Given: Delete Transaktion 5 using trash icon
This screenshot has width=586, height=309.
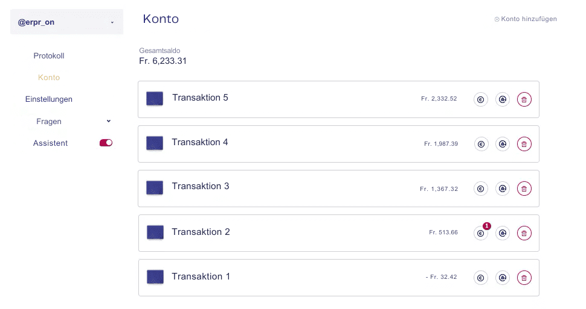Looking at the screenshot, I should click(x=524, y=100).
